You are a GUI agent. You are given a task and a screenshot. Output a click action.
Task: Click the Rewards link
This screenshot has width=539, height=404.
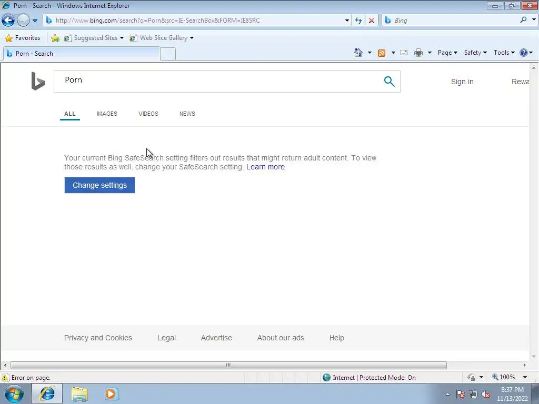pos(520,82)
